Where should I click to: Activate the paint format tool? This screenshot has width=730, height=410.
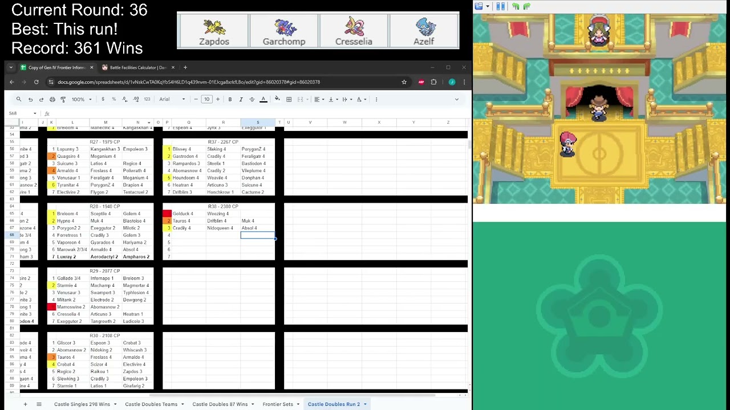click(x=63, y=99)
